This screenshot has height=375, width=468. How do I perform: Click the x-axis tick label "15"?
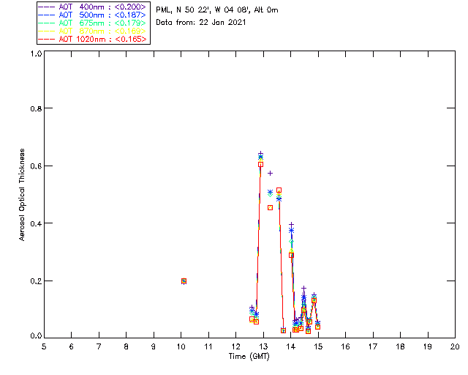tap(318, 346)
